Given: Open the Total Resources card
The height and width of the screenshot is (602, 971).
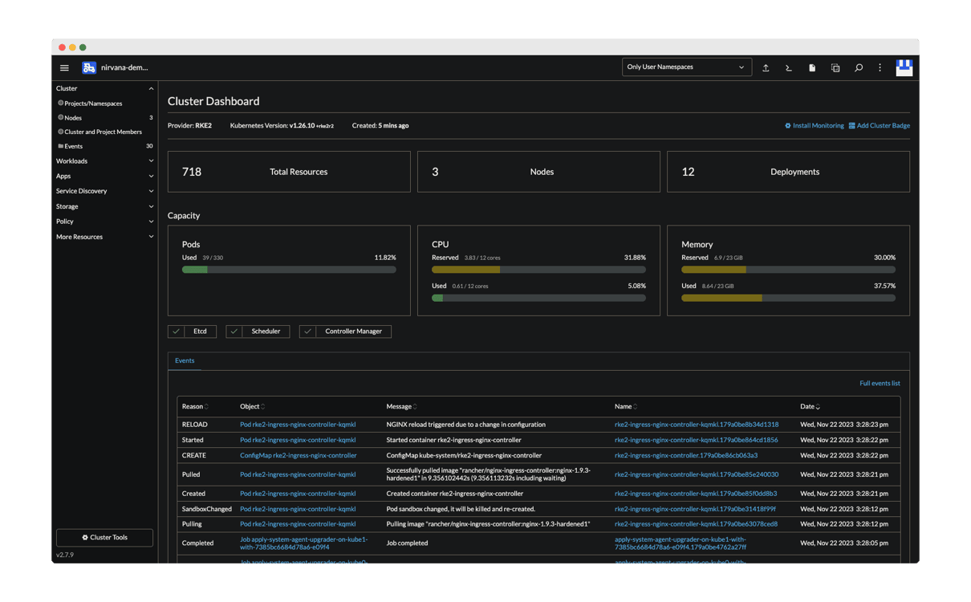Looking at the screenshot, I should pyautogui.click(x=289, y=172).
